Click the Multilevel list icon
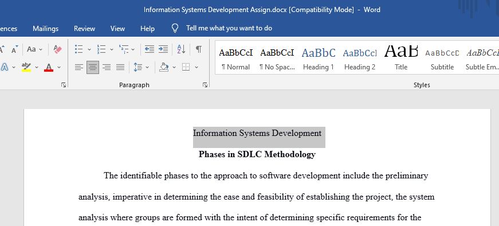 click(x=124, y=49)
